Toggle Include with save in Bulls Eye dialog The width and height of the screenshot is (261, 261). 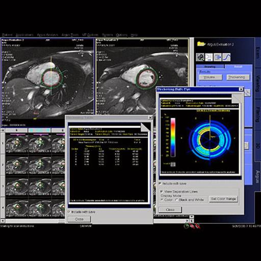click(160, 184)
